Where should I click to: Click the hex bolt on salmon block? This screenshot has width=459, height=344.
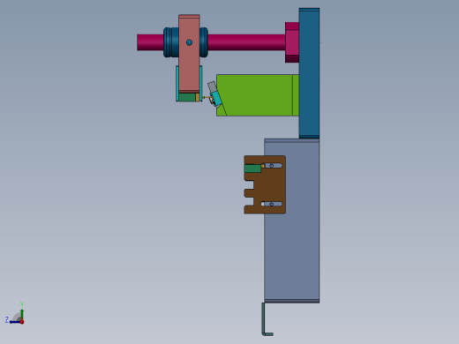tap(189, 42)
